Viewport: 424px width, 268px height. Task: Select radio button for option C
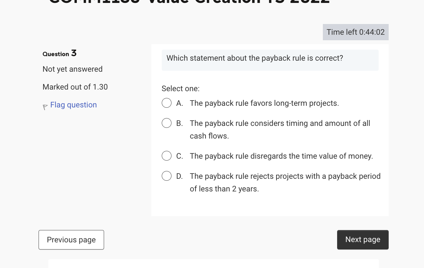click(167, 156)
